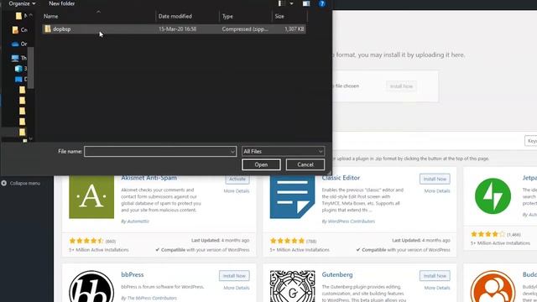Viewport: 537px width, 302px height.
Task: Open the All Files type filter dropdown
Action: point(283,151)
